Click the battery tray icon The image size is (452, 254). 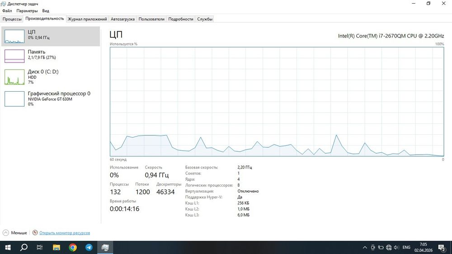click(x=381, y=247)
